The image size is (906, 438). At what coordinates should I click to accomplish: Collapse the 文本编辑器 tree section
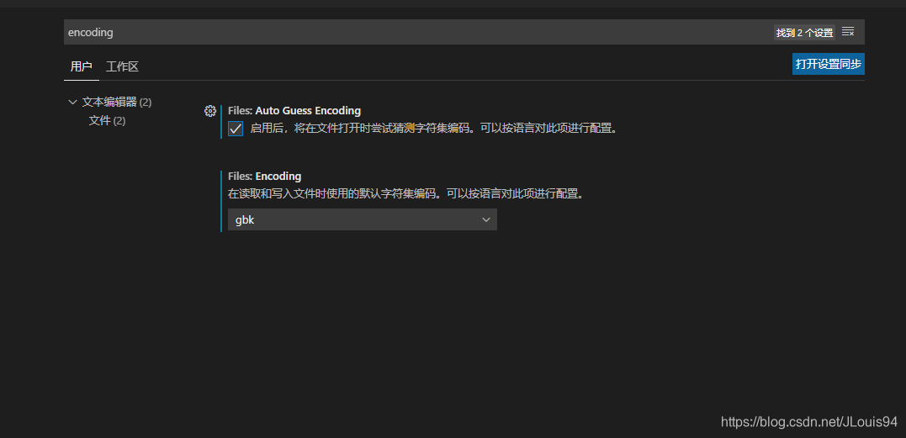[72, 102]
